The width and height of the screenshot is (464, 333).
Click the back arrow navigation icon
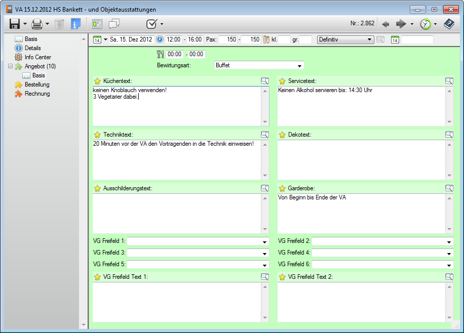(x=385, y=24)
